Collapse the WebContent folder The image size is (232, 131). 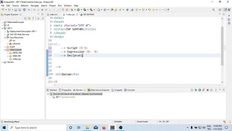pos(5,50)
